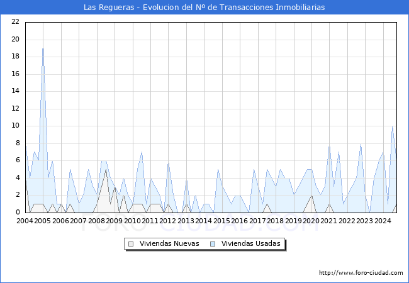Image resolution: width=409 pixels, height=283 pixels.
Task: Click the 2019 x-axis label
Action: [x=293, y=221]
